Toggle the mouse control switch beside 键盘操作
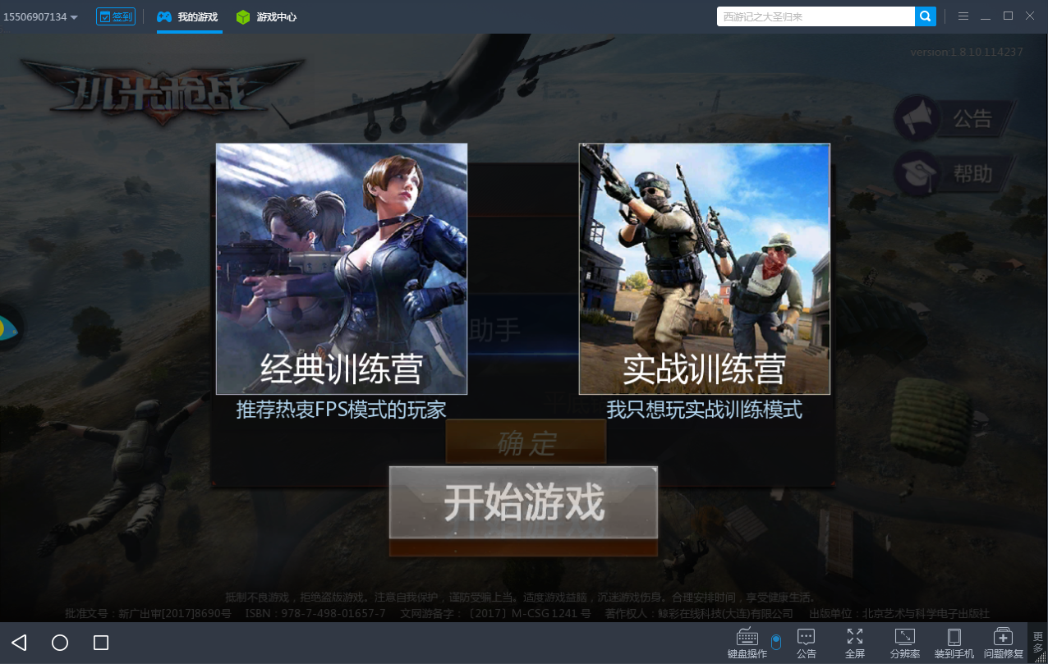The image size is (1048, 664). (x=776, y=642)
